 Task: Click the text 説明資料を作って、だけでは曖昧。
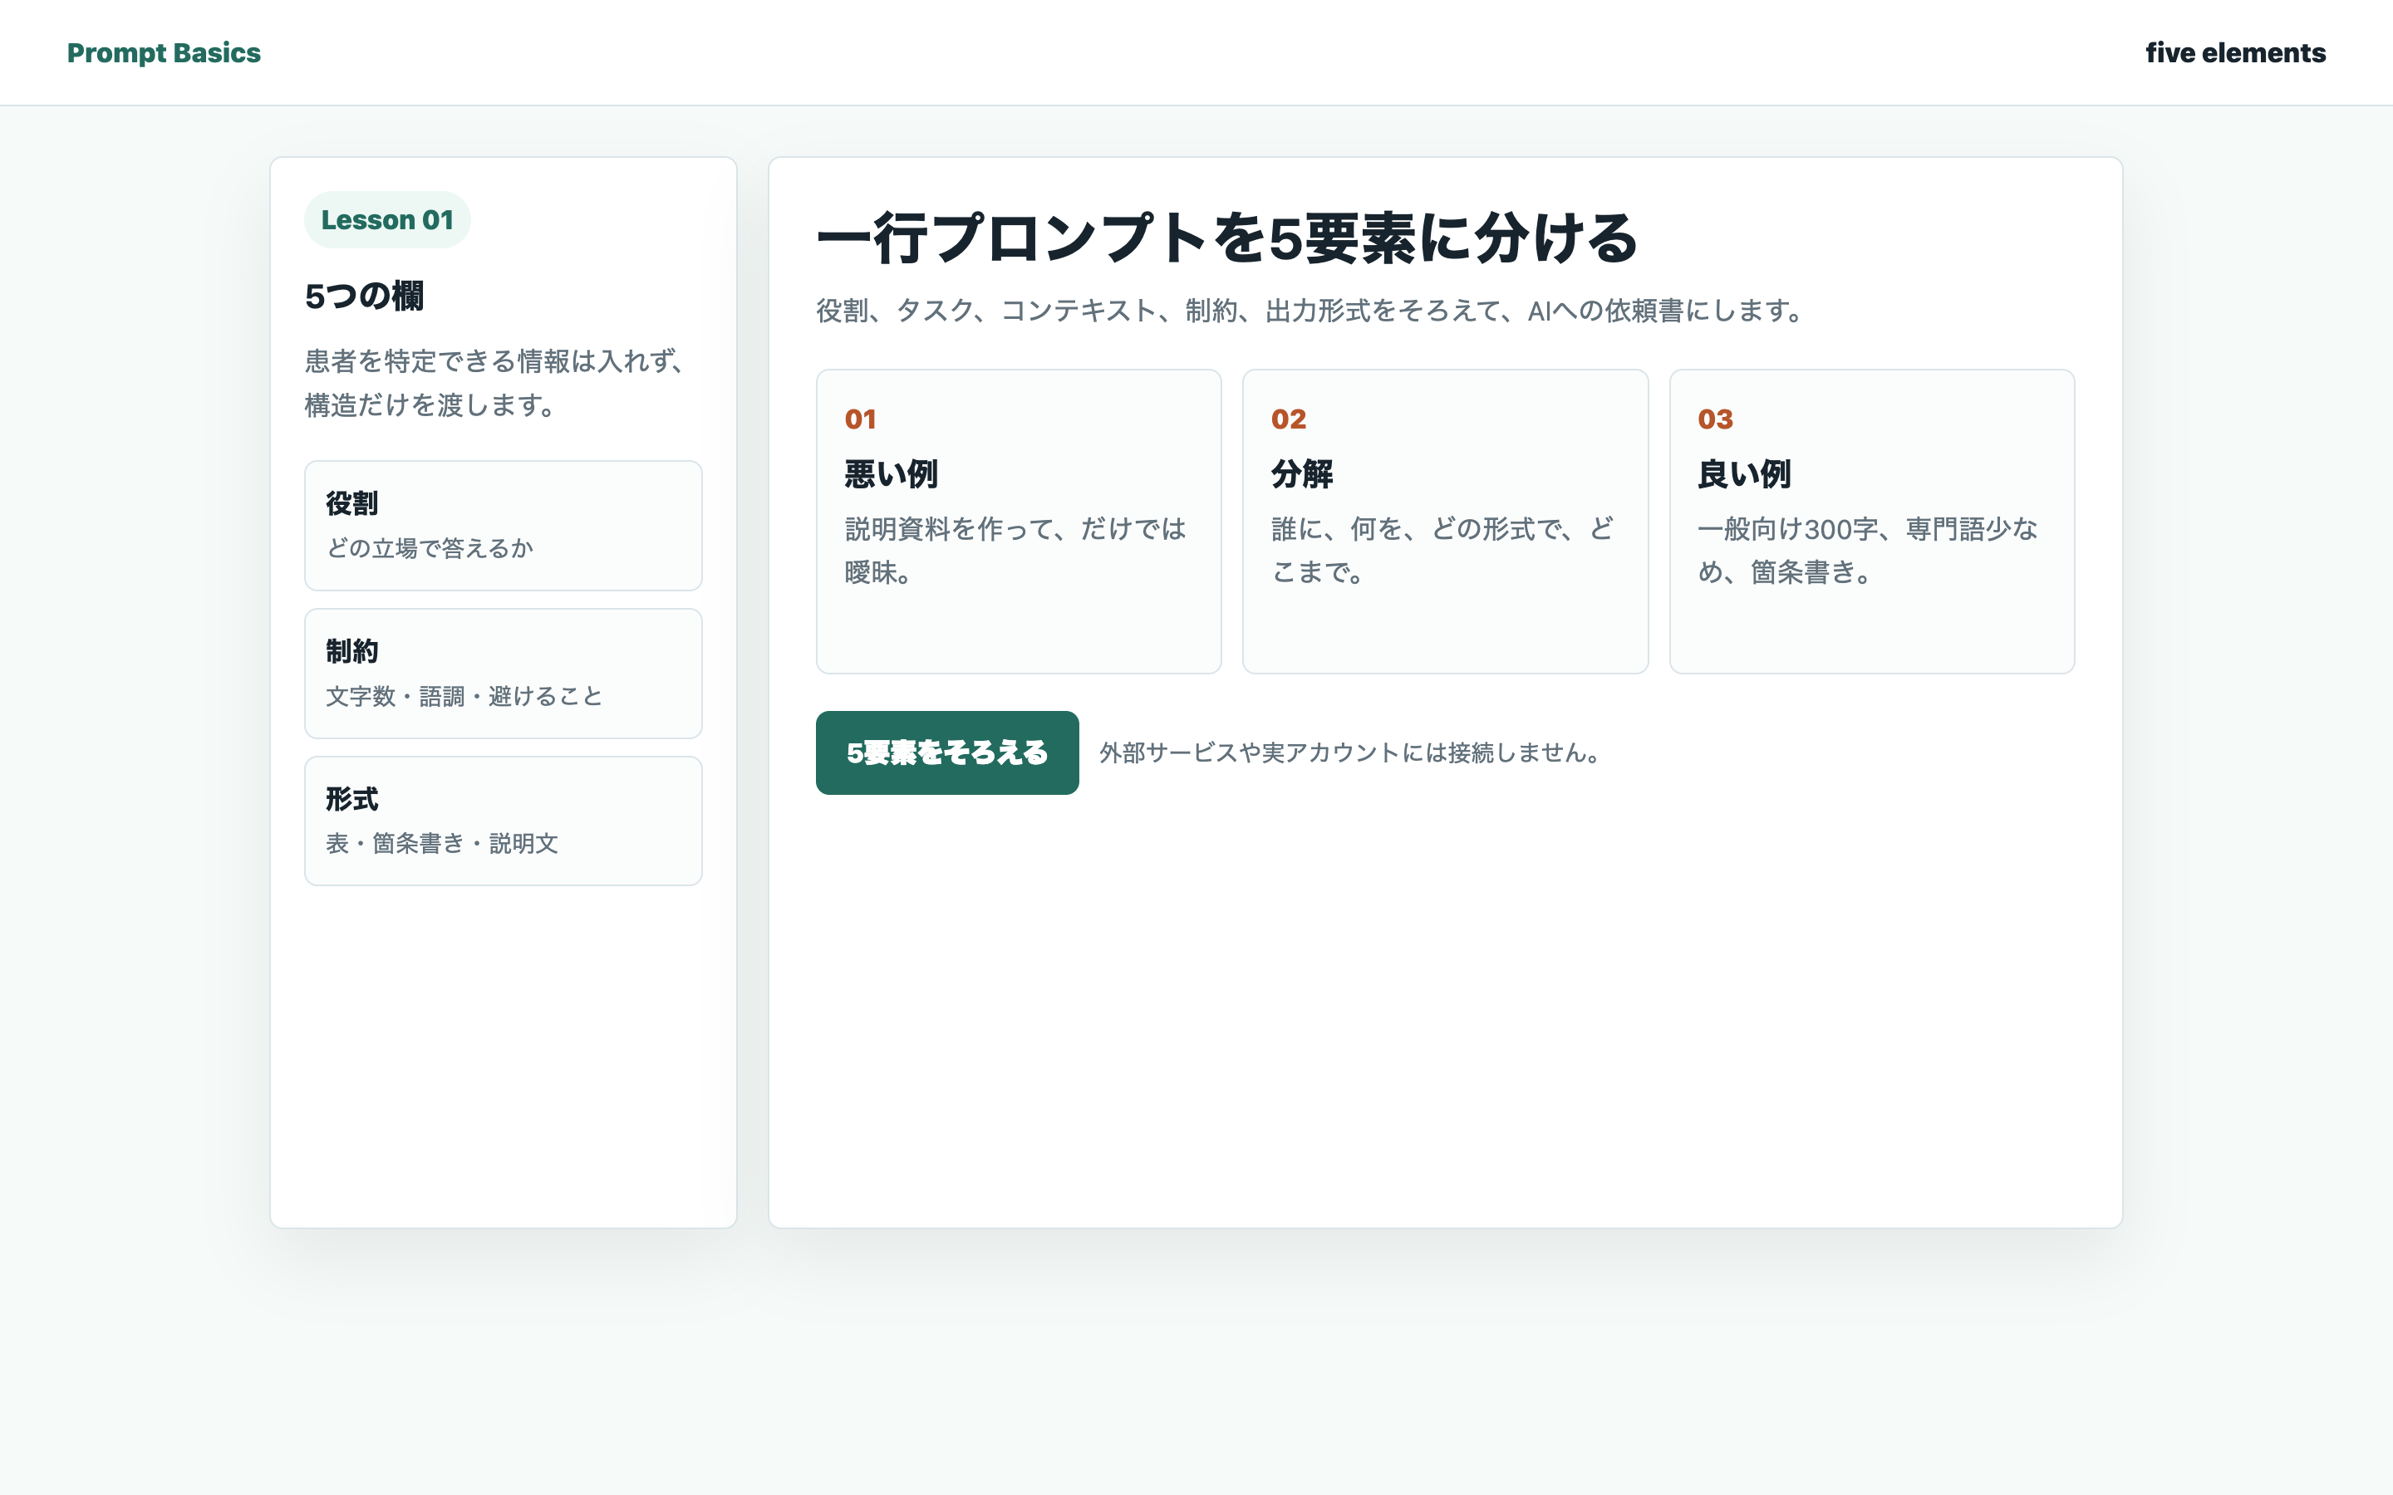click(1015, 551)
